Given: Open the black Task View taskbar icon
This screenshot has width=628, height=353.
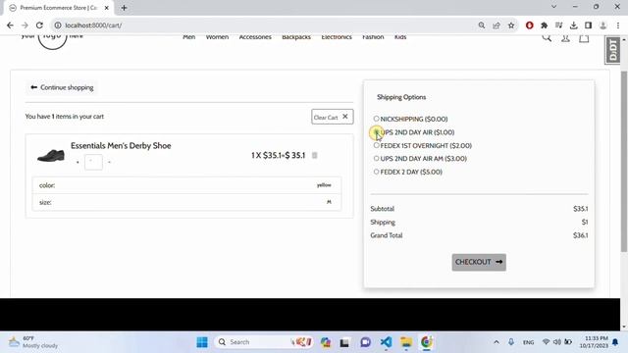Looking at the screenshot, I should [344, 342].
